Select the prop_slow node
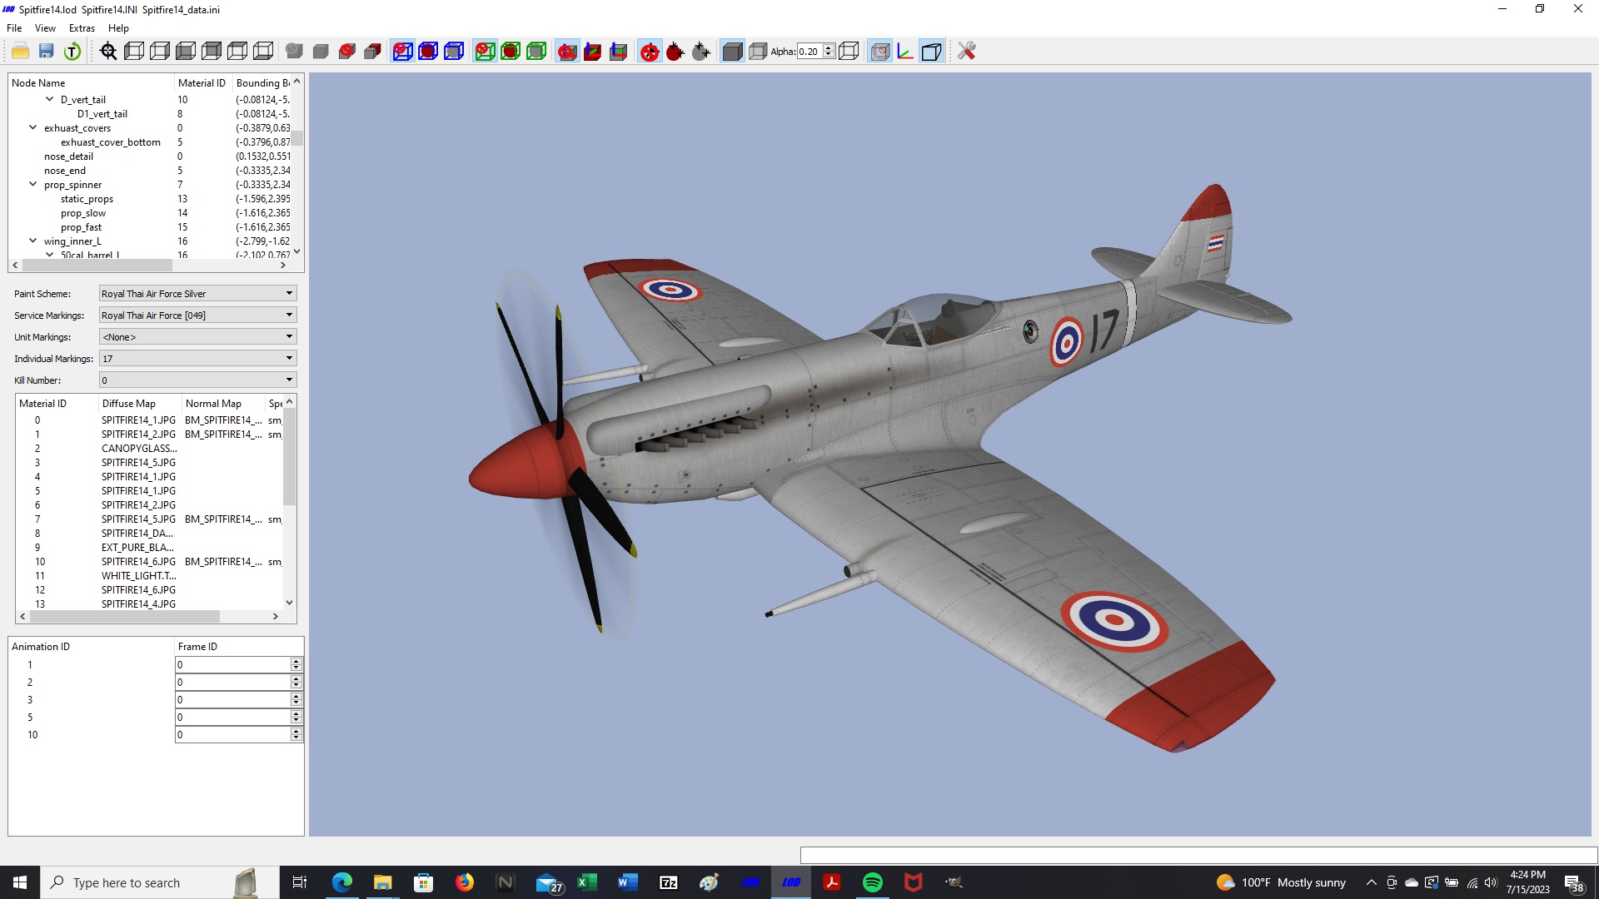This screenshot has height=899, width=1599. (83, 213)
